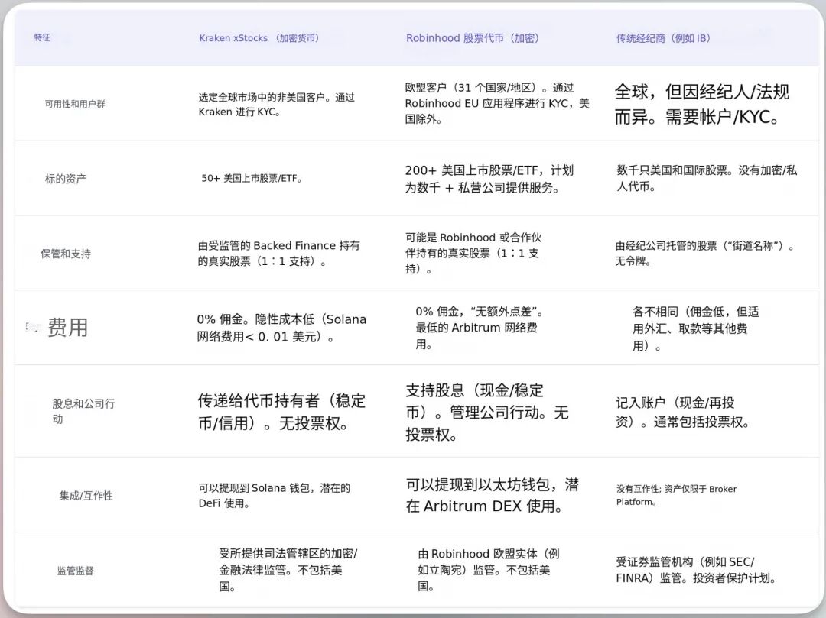Click the Robinhood 股票代币（加密）column header

[x=472, y=37]
